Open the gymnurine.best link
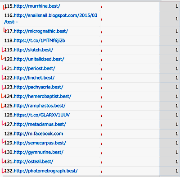This screenshot has width=180, height=177. 39,152
